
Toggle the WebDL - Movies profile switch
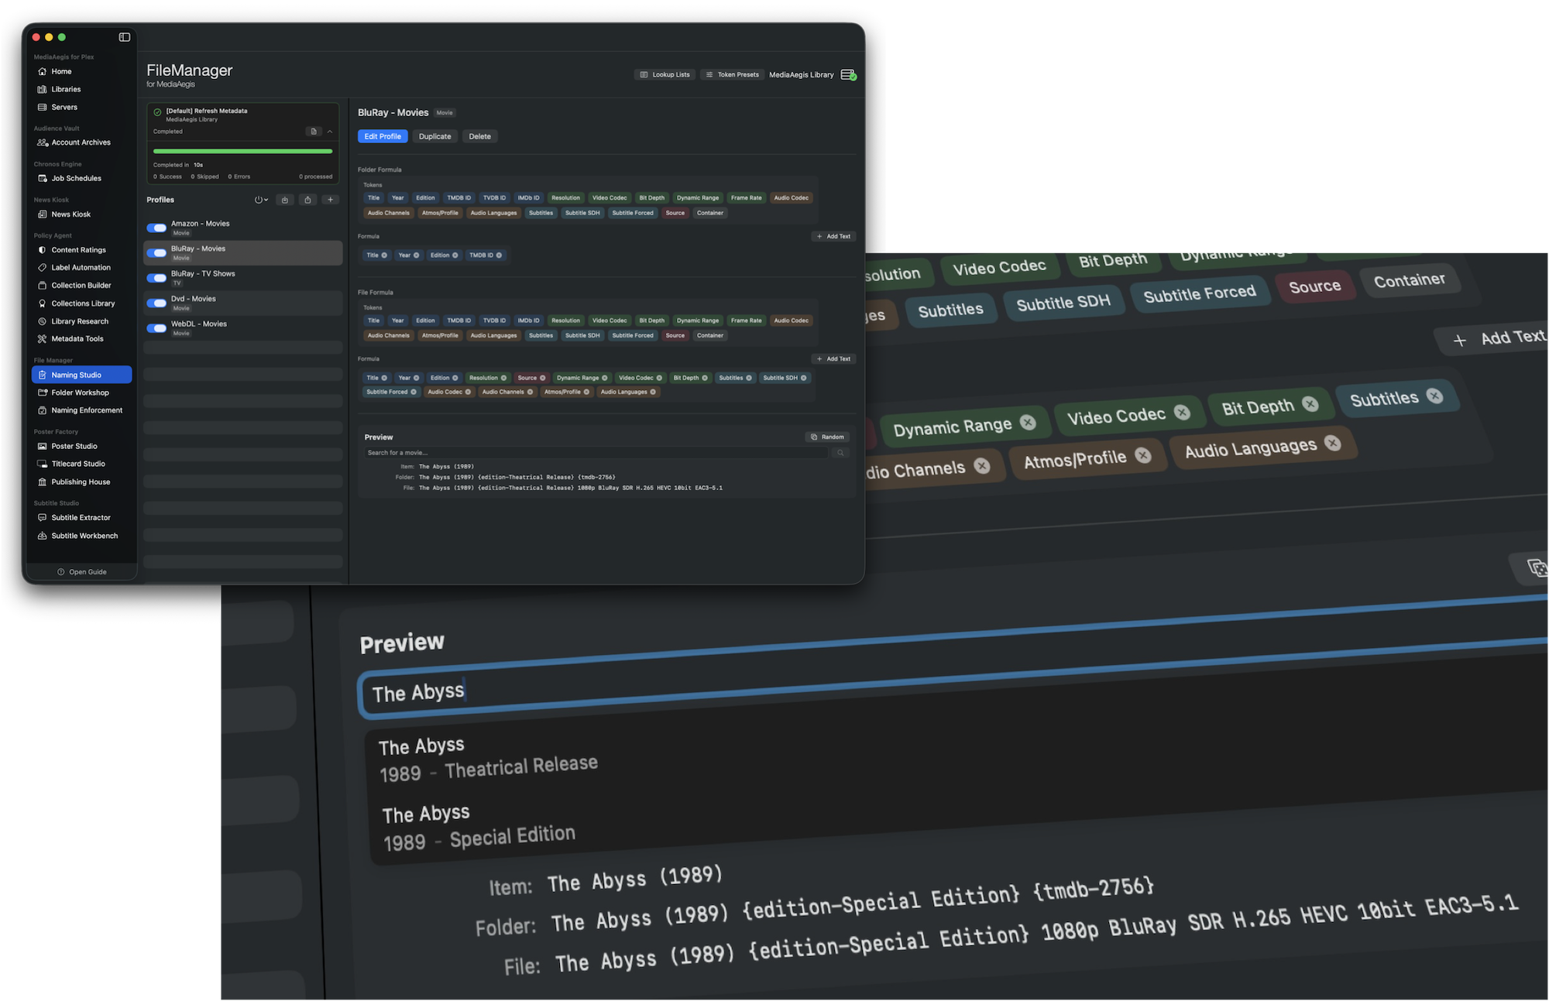tap(156, 328)
